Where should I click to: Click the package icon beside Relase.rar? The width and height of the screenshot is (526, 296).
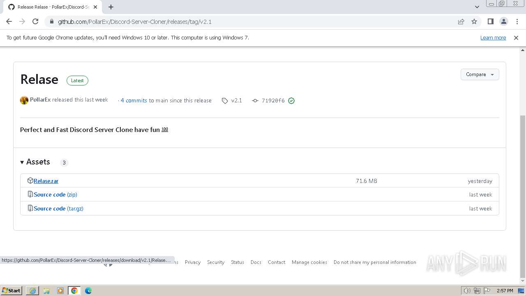[30, 180]
